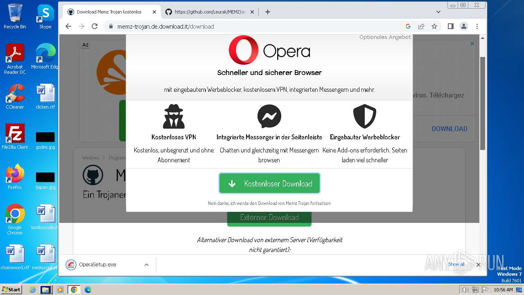Viewport: 524px width, 295px height.
Task: Click the volume tray icon
Action: tap(465, 290)
